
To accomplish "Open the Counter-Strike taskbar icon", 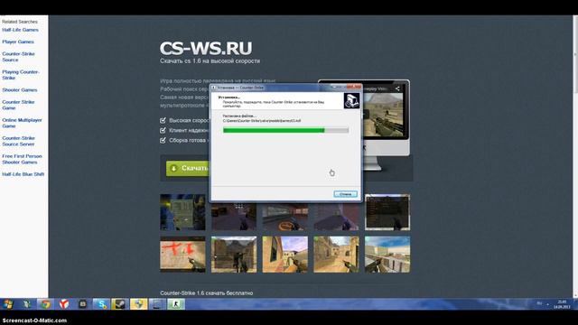I will click(176, 304).
